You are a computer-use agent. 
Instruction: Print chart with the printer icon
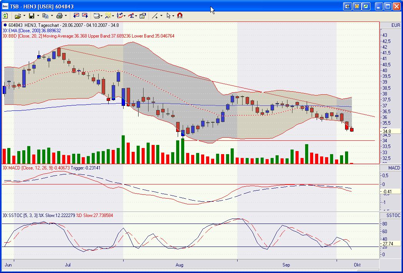59,16
